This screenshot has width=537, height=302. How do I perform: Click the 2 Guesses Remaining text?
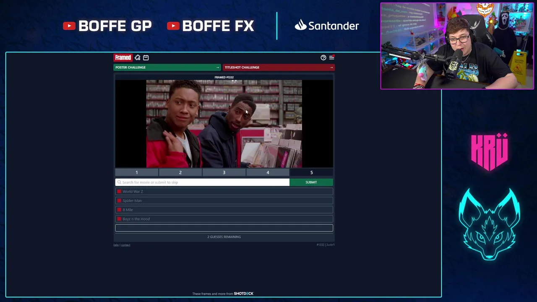[x=224, y=237]
